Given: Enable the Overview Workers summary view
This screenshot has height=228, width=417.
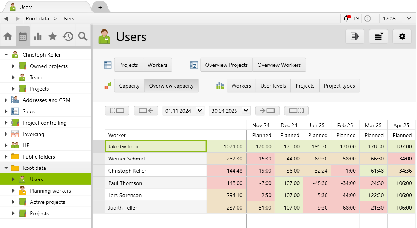Looking at the screenshot, I should click(x=279, y=65).
